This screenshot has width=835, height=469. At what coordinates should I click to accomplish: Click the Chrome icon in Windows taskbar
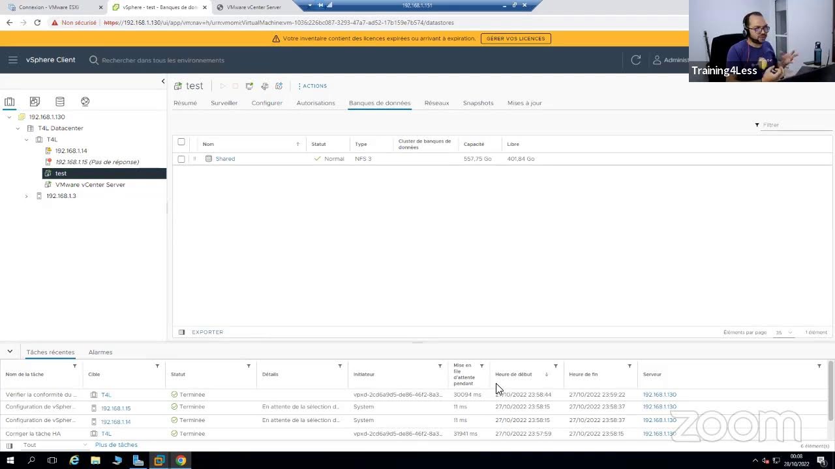pos(181,461)
